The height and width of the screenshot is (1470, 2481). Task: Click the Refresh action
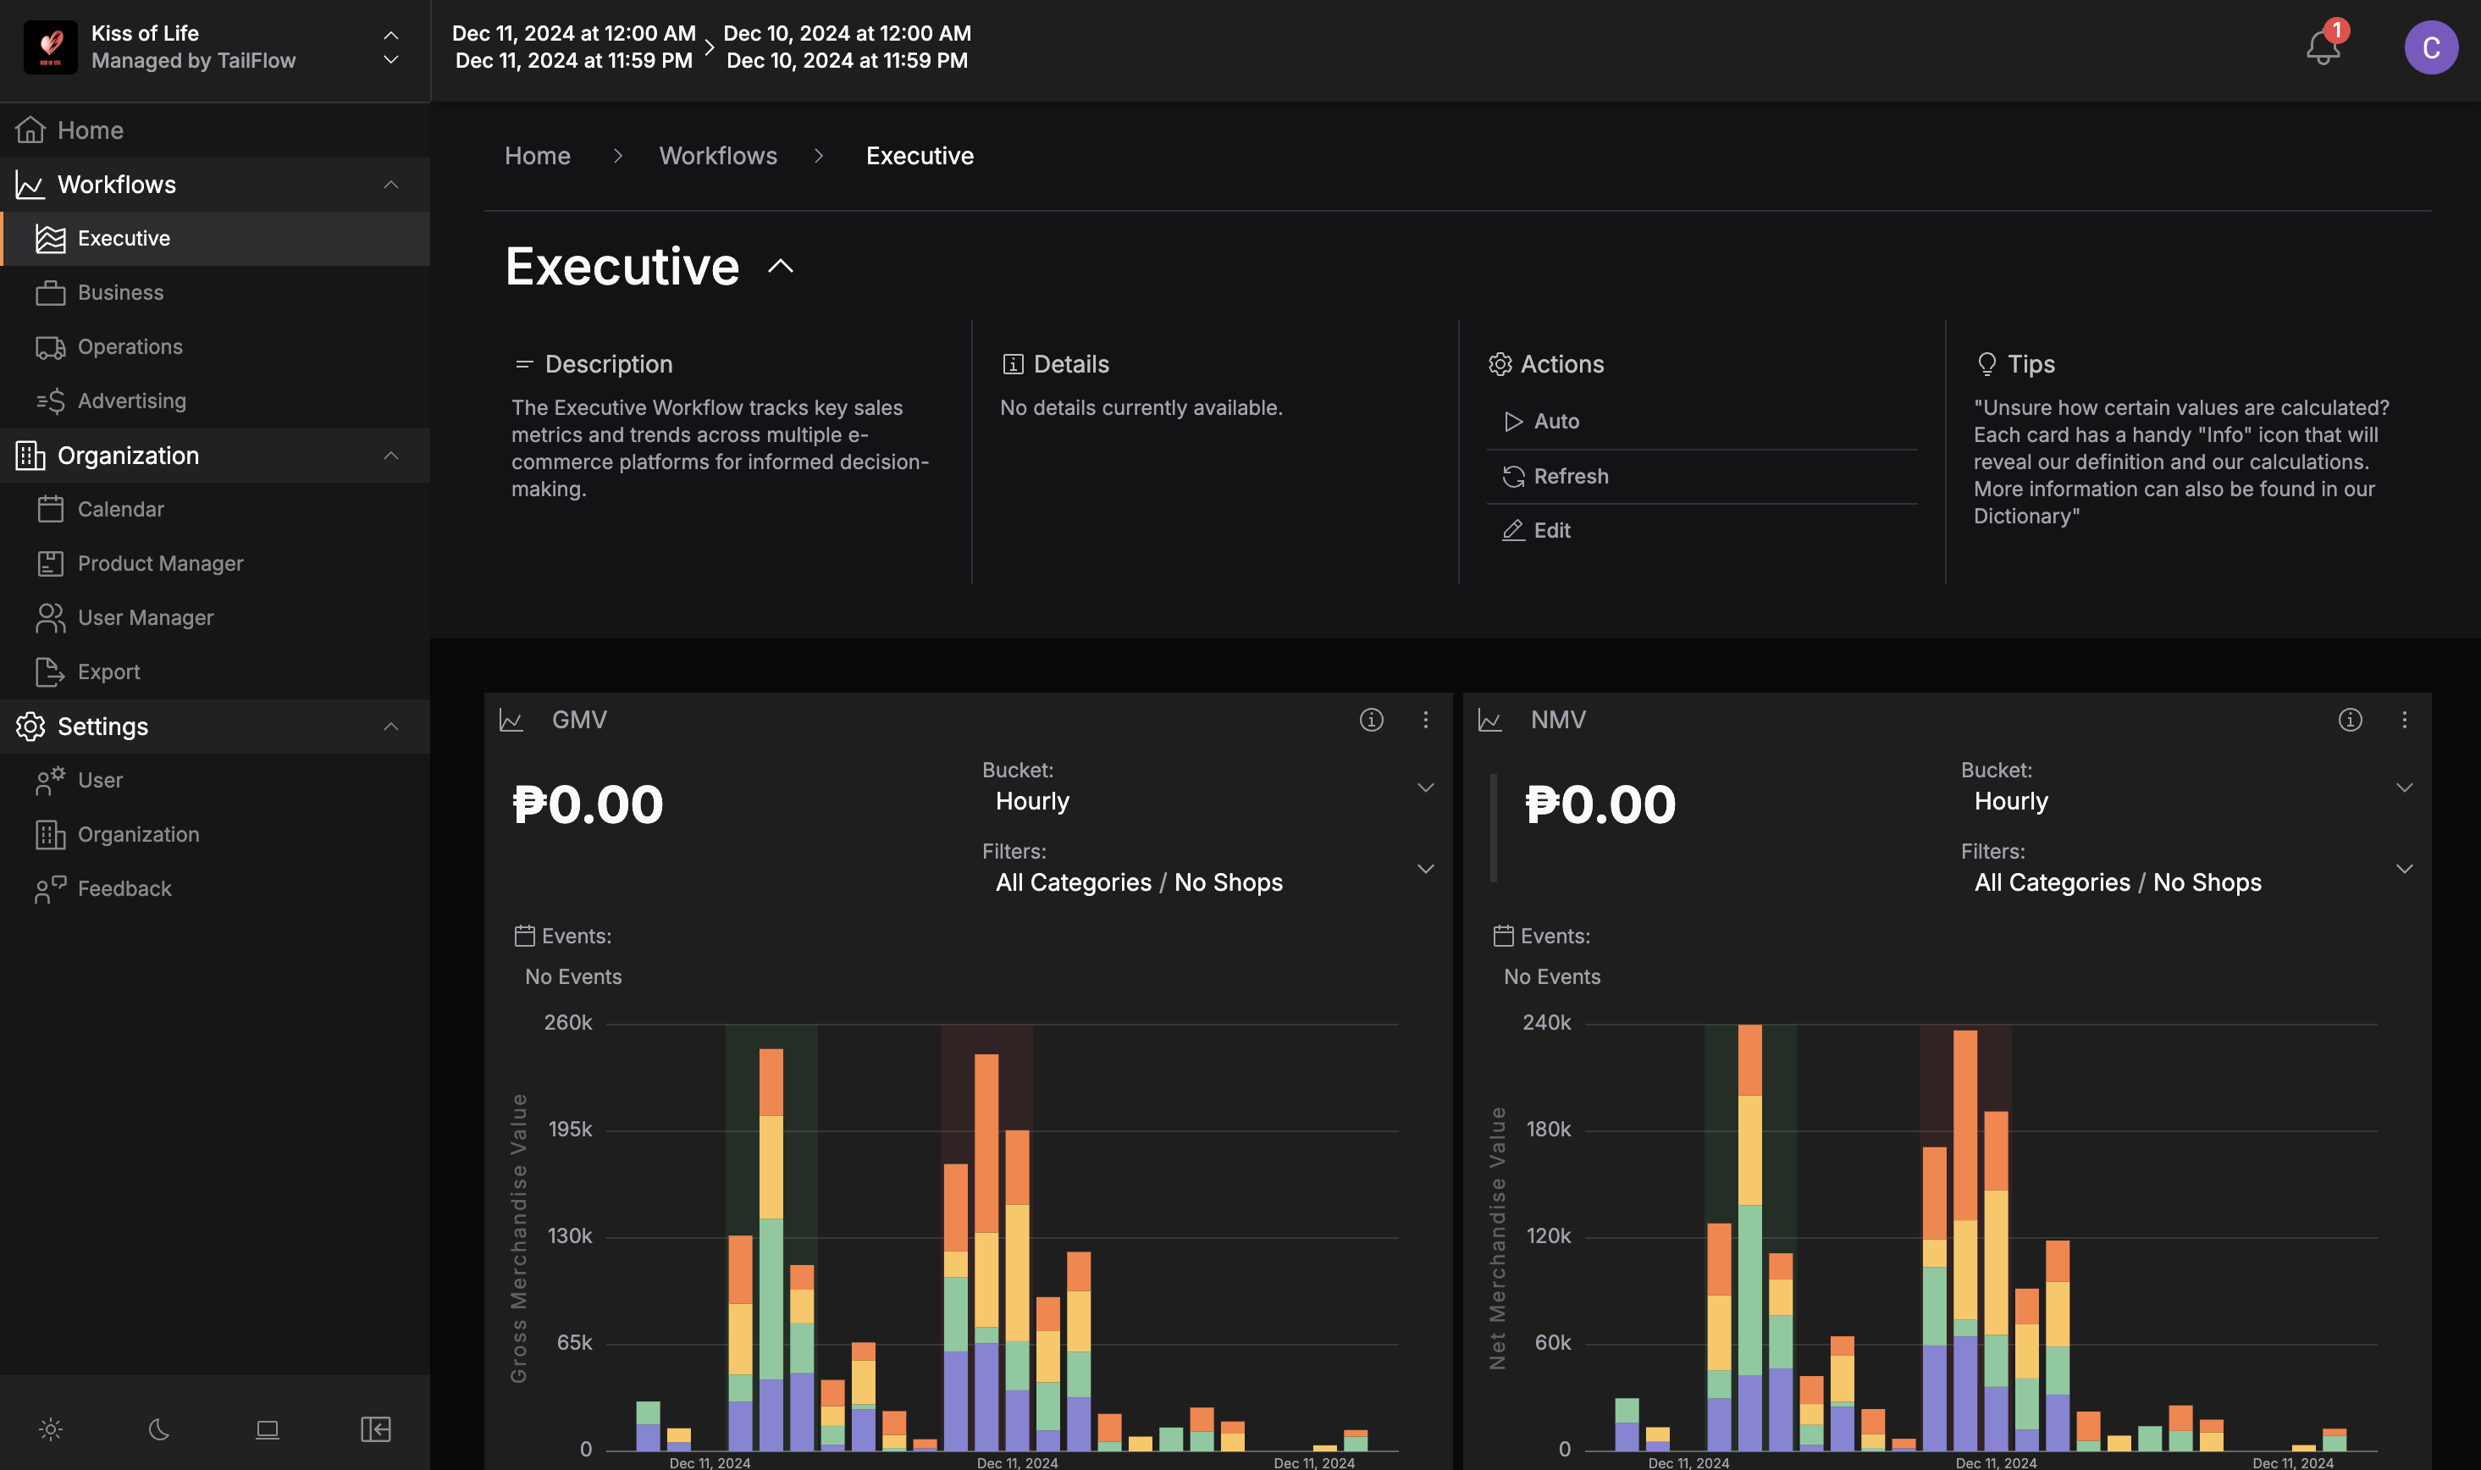coord(1701,476)
